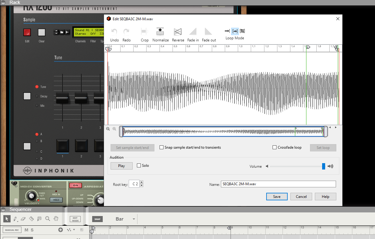Open the Bar snap value dropdown

[134, 219]
